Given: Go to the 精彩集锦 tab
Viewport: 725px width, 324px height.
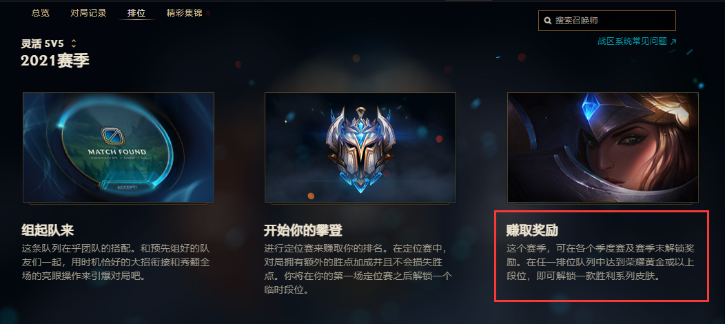Looking at the screenshot, I should click(x=185, y=13).
